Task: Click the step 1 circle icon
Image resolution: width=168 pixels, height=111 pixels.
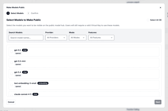Action: pos(8,13)
